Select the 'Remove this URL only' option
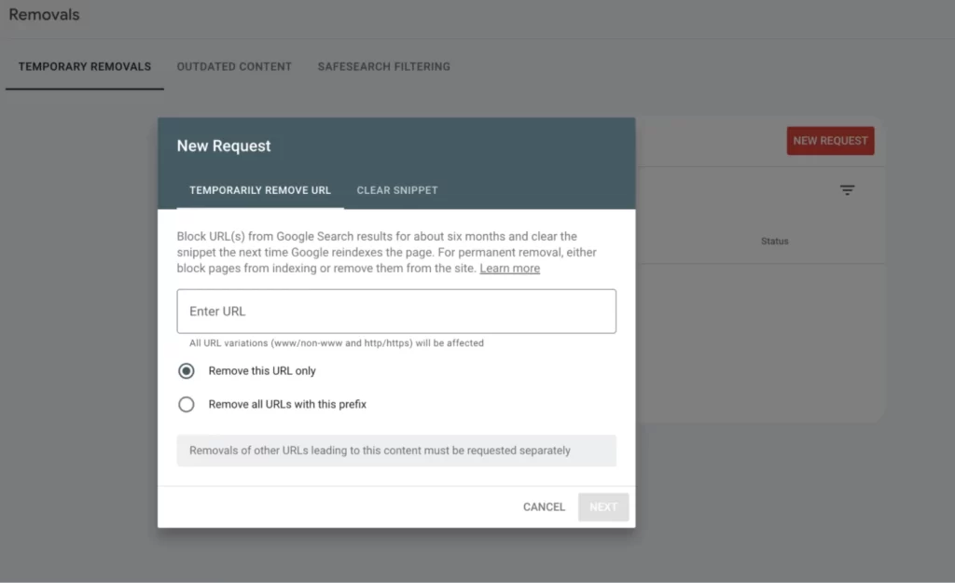 pos(187,371)
